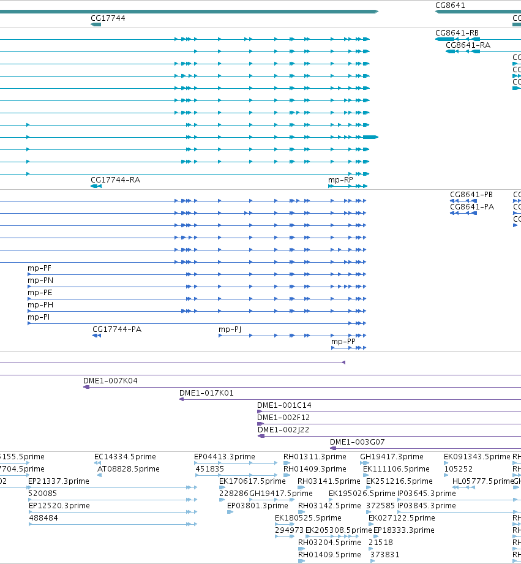Click the CG8641-RA transcript label
This screenshot has height=564, width=521.
pos(468,45)
